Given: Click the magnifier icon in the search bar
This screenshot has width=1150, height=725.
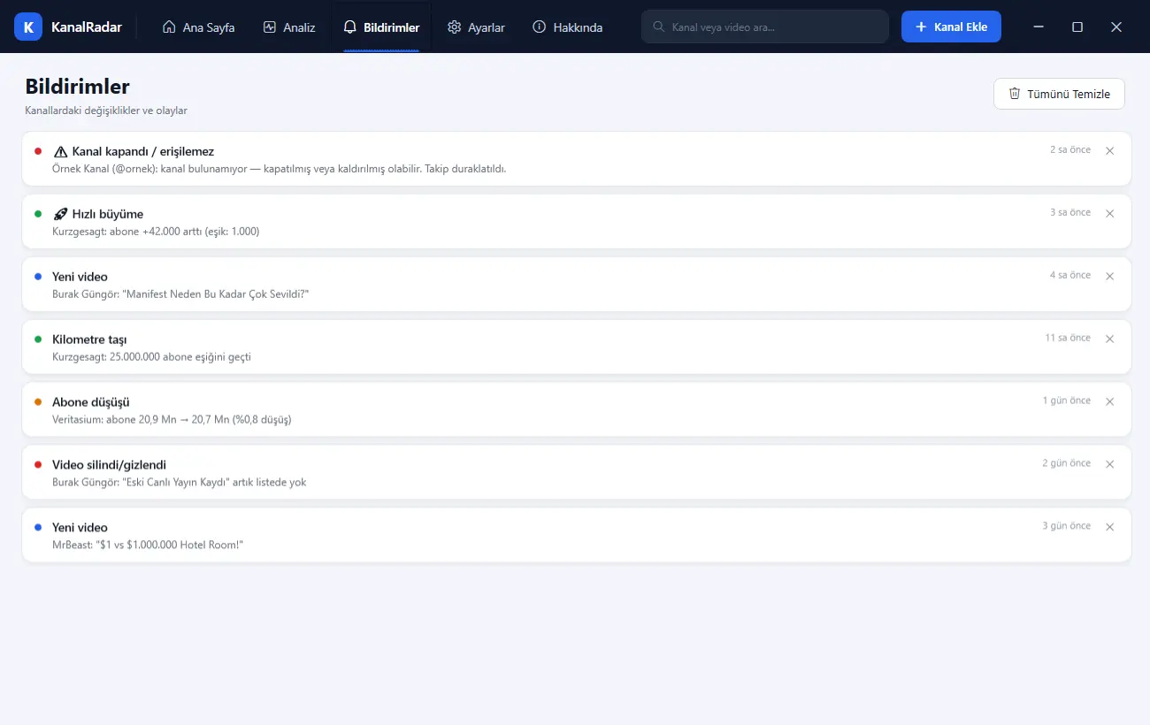Looking at the screenshot, I should [x=659, y=27].
